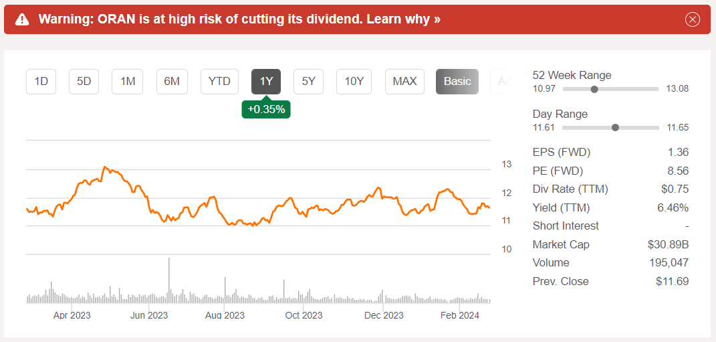Show year-to-date YTD chart
716x342 pixels.
coord(220,82)
